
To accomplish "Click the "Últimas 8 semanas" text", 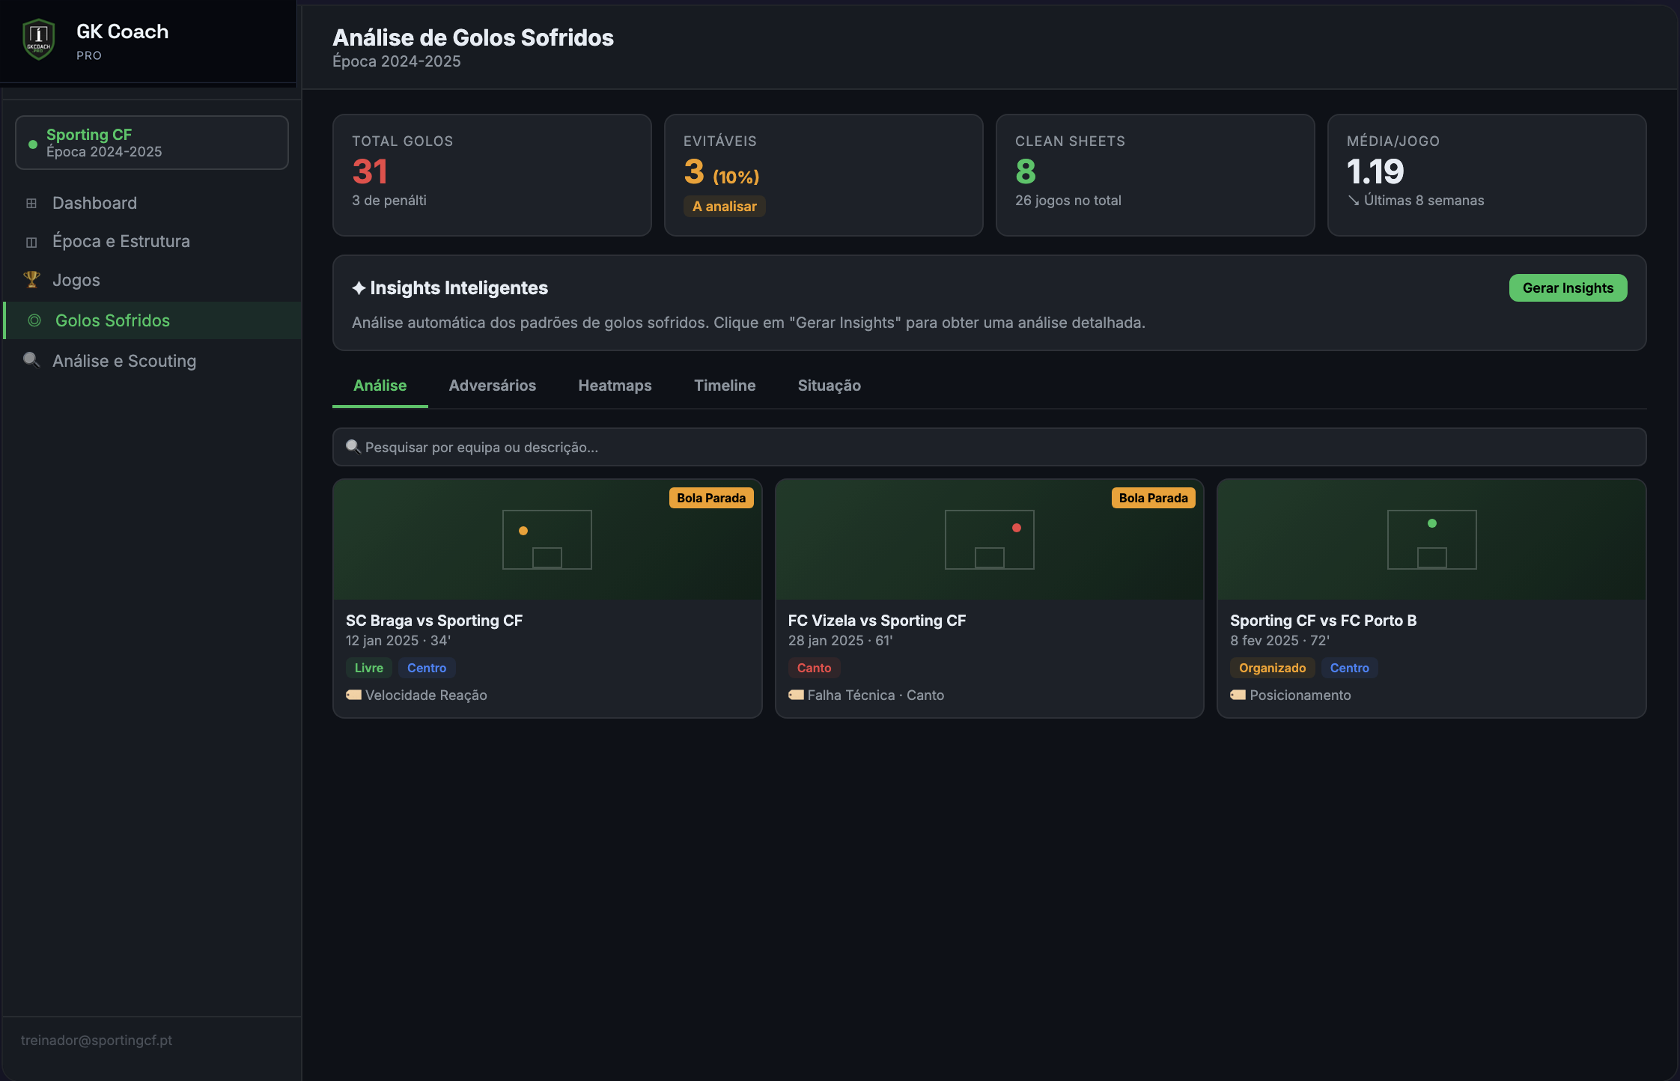I will click(x=1424, y=201).
